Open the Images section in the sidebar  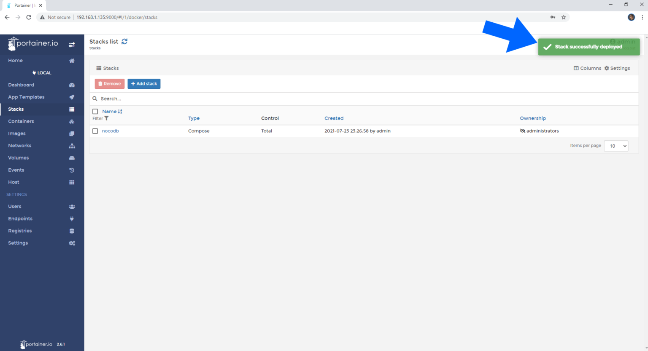point(17,133)
